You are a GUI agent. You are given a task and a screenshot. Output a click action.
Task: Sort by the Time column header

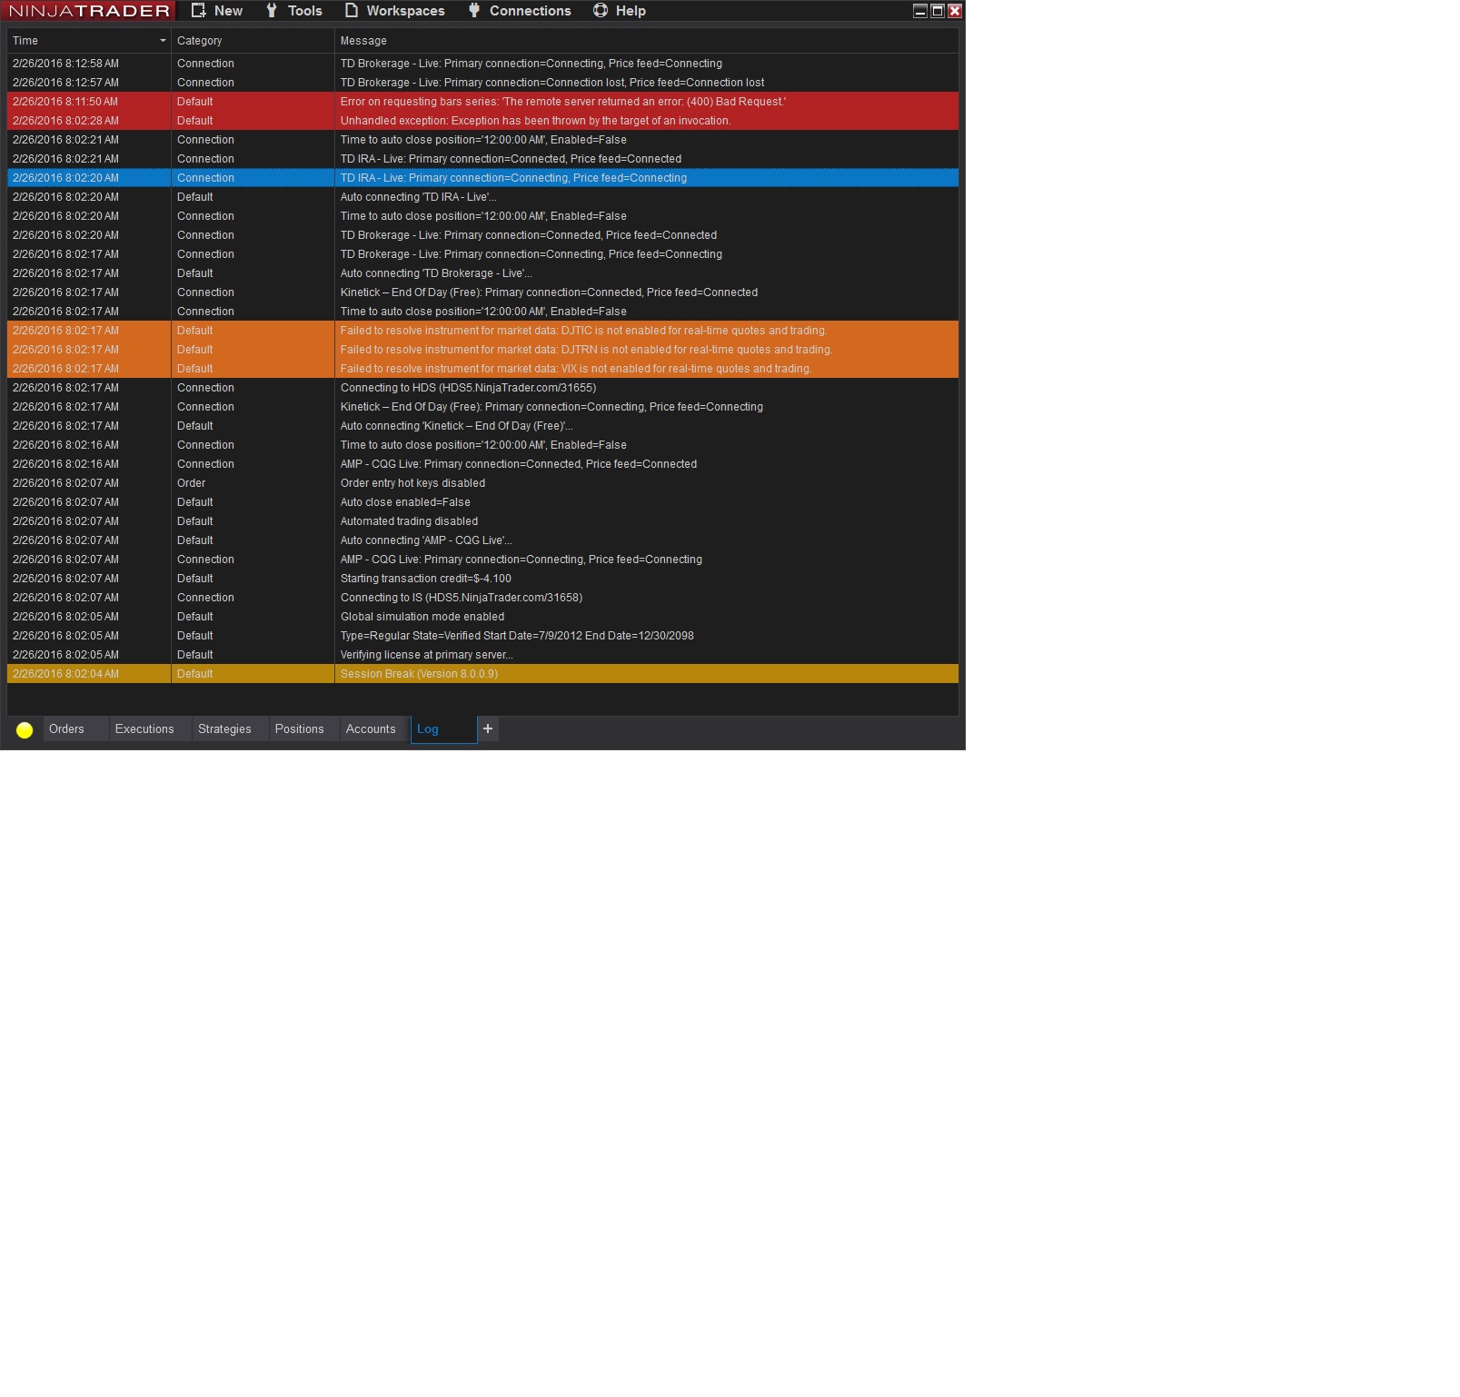coord(89,41)
